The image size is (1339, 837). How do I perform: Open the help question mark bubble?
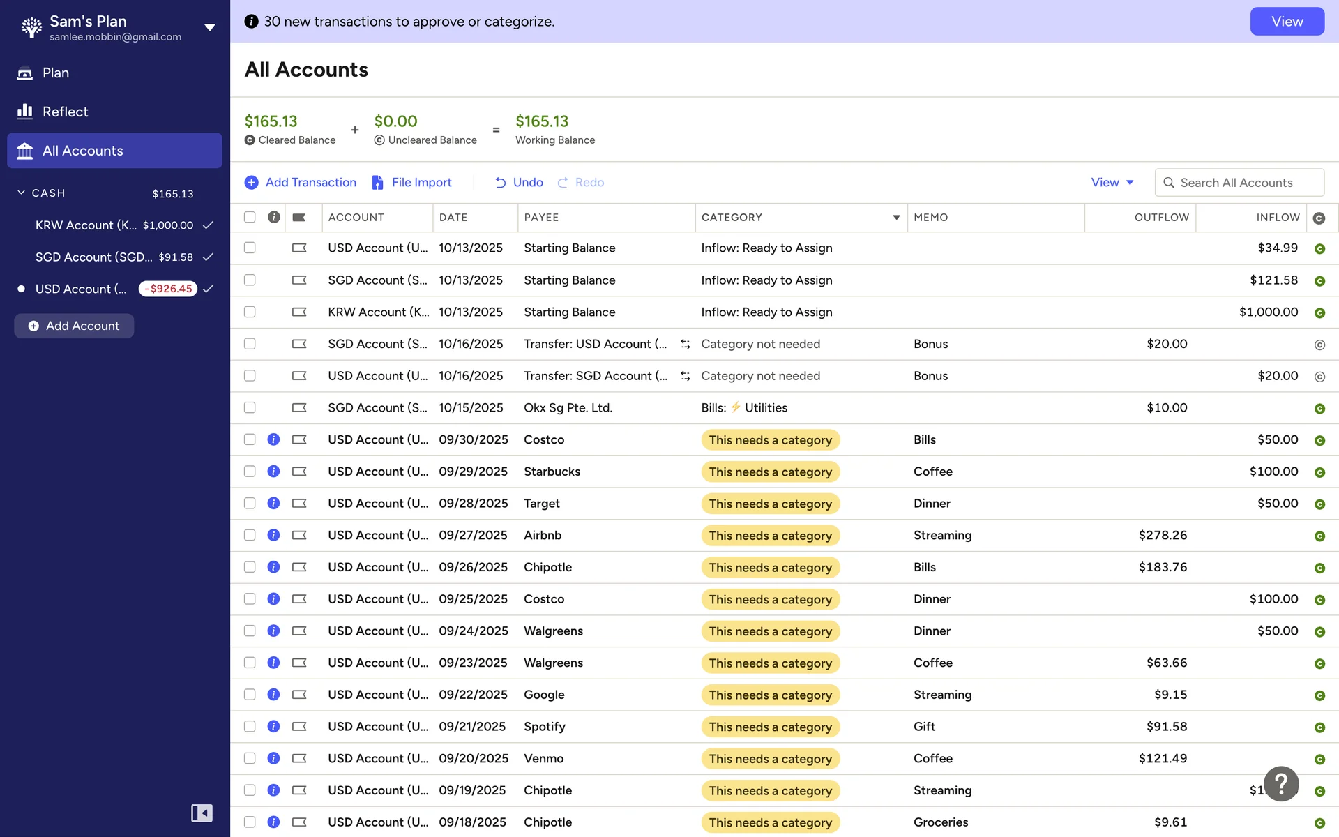pos(1280,783)
